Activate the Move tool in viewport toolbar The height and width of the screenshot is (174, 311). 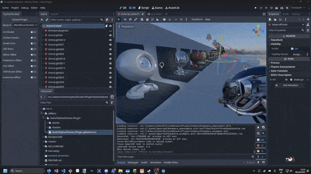click(125, 20)
